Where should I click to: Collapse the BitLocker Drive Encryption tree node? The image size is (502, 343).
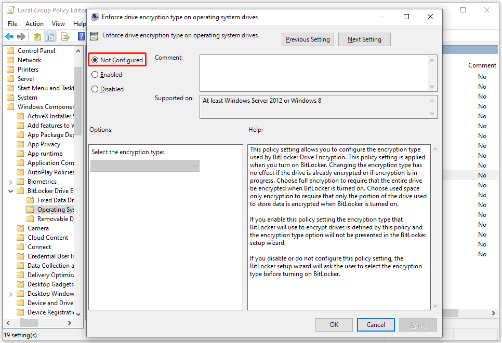[10, 191]
